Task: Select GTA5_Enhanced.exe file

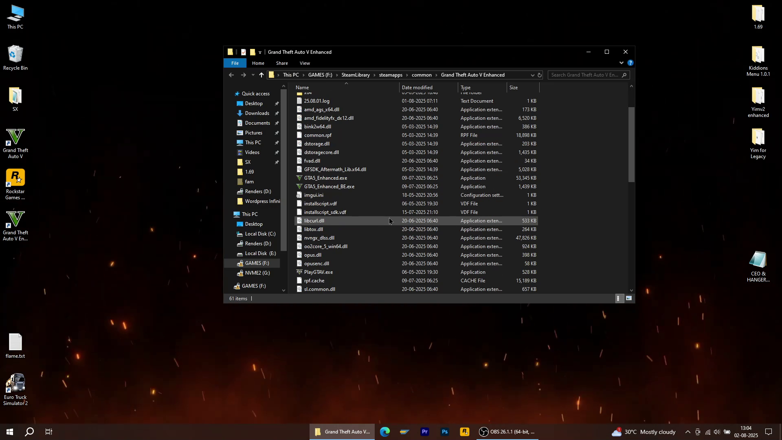Action: (416, 178)
